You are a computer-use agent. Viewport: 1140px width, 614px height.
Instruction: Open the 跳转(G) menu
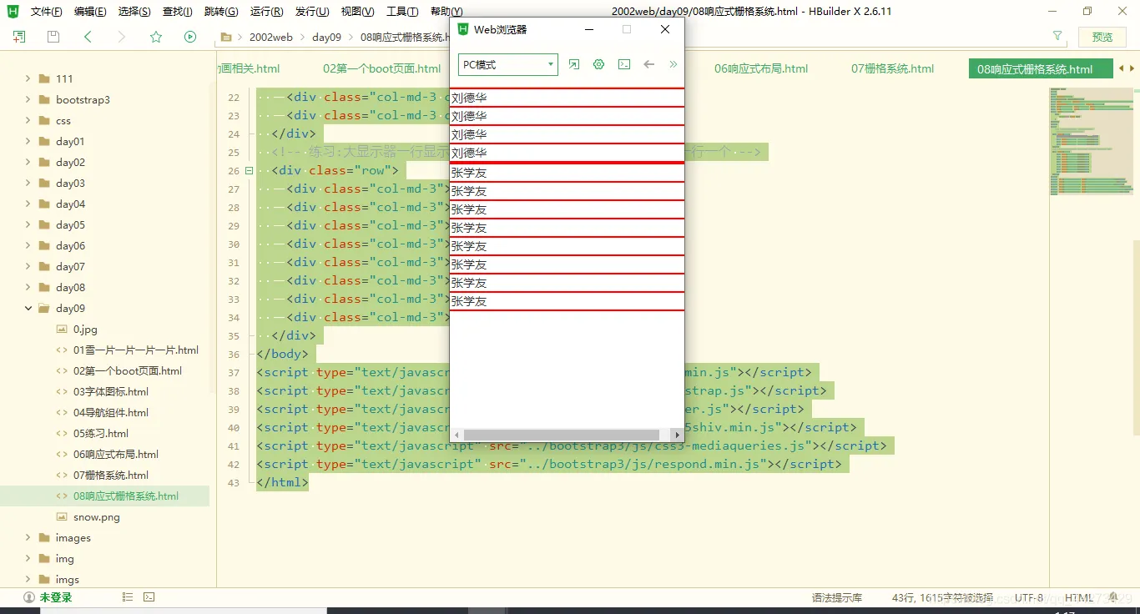pos(221,12)
